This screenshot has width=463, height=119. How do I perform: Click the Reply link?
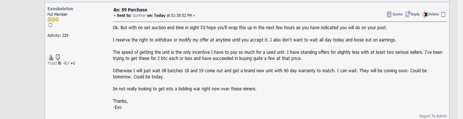415,14
